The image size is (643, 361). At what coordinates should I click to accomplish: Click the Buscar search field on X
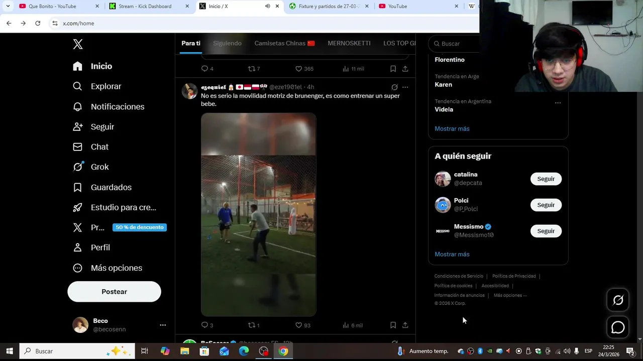point(455,44)
